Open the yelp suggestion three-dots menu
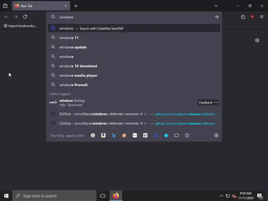Screen dimensions: 268x201 216,103
